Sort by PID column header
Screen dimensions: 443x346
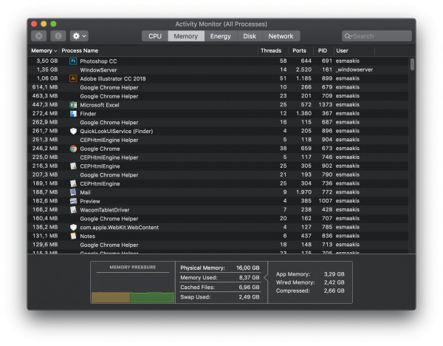point(323,50)
